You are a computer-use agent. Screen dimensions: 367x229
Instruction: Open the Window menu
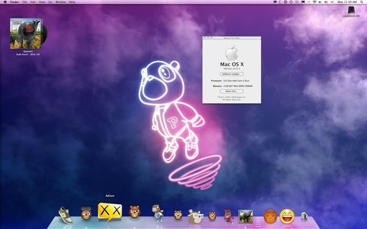[60, 2]
